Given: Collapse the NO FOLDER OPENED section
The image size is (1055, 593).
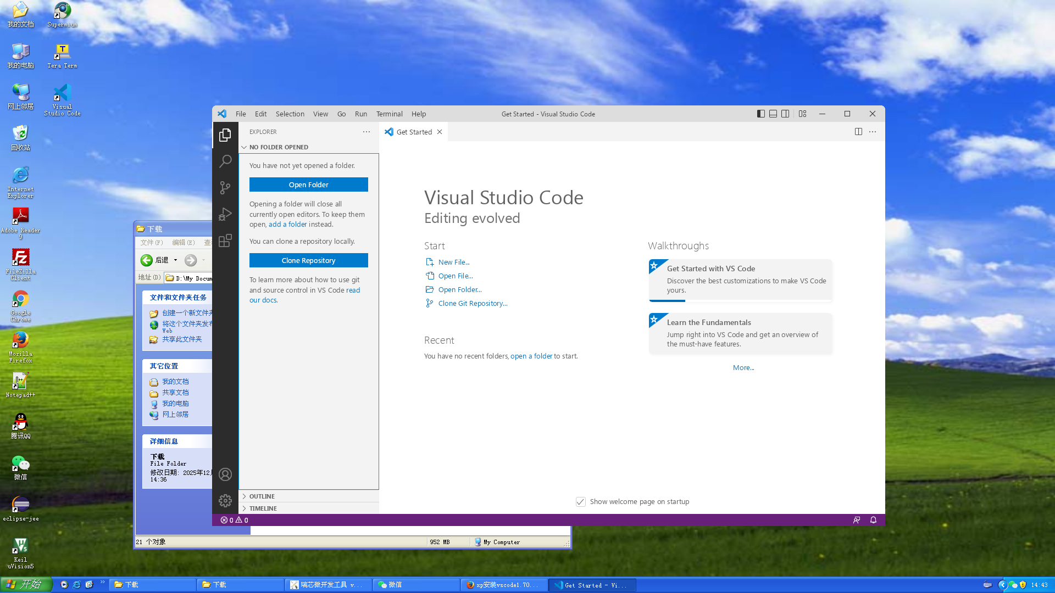Looking at the screenshot, I should point(279,147).
